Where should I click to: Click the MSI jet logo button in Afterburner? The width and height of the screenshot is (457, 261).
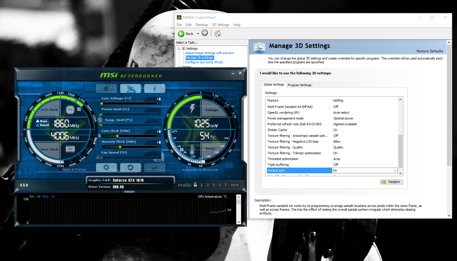click(131, 88)
